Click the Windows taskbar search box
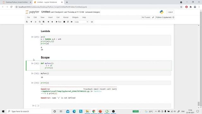The image size is (202, 114). point(29,111)
